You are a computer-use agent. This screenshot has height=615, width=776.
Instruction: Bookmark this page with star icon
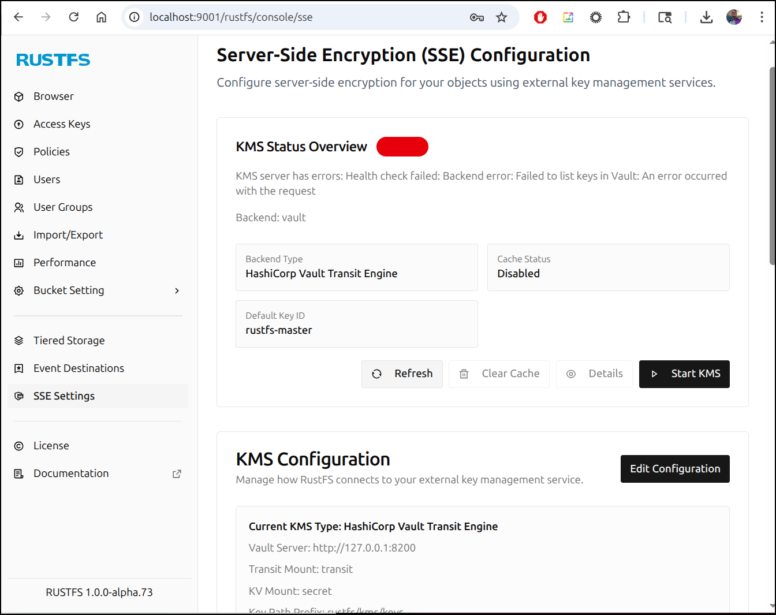501,17
